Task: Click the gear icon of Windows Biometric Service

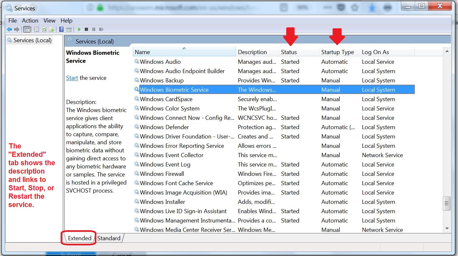Action: point(137,90)
